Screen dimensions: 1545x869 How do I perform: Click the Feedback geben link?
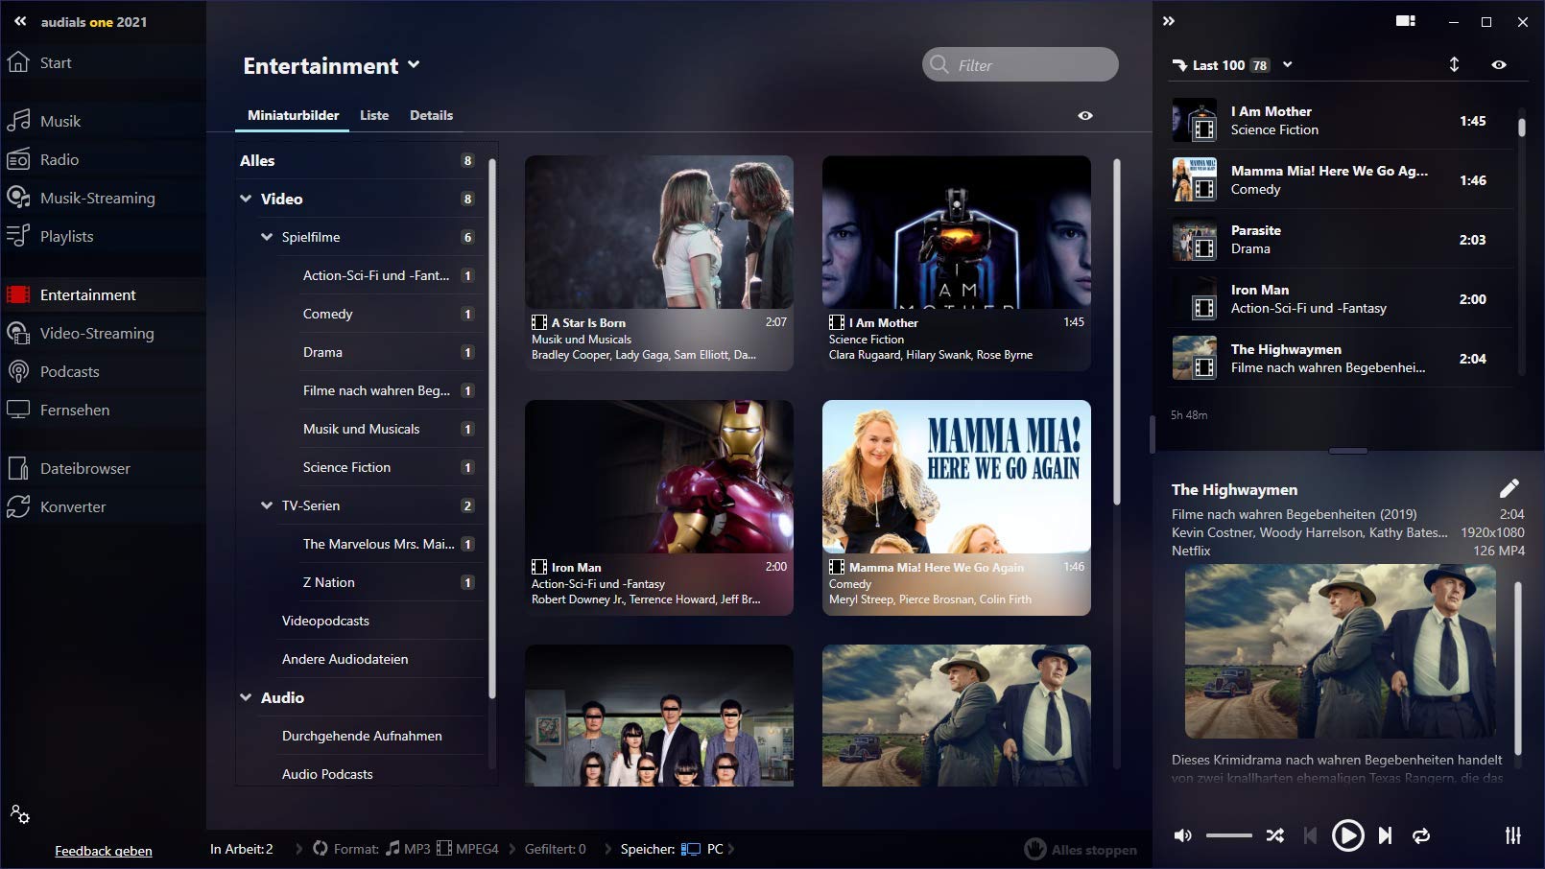tap(104, 851)
